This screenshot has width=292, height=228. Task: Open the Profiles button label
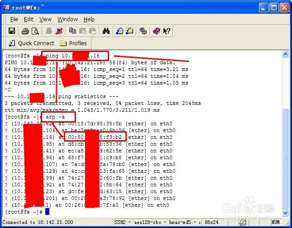click(x=78, y=43)
